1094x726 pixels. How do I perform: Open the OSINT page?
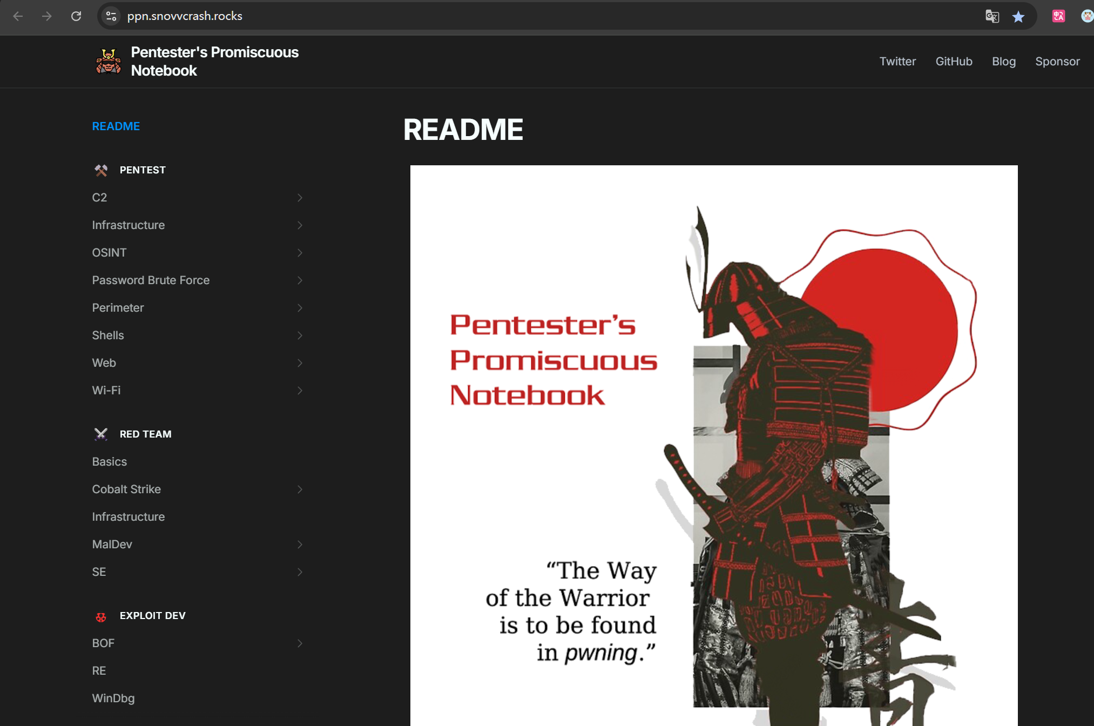pos(109,253)
